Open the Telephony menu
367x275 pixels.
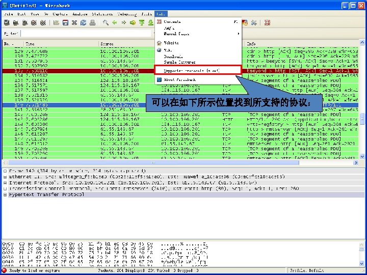[x=127, y=14]
